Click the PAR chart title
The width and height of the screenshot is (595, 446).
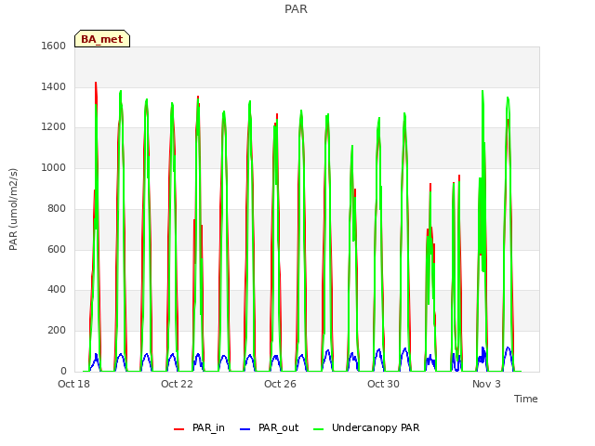point(296,9)
